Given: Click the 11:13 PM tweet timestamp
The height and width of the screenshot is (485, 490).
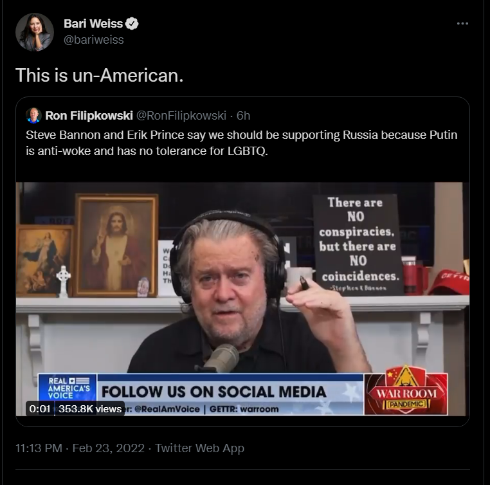Looking at the screenshot, I should tap(37, 448).
